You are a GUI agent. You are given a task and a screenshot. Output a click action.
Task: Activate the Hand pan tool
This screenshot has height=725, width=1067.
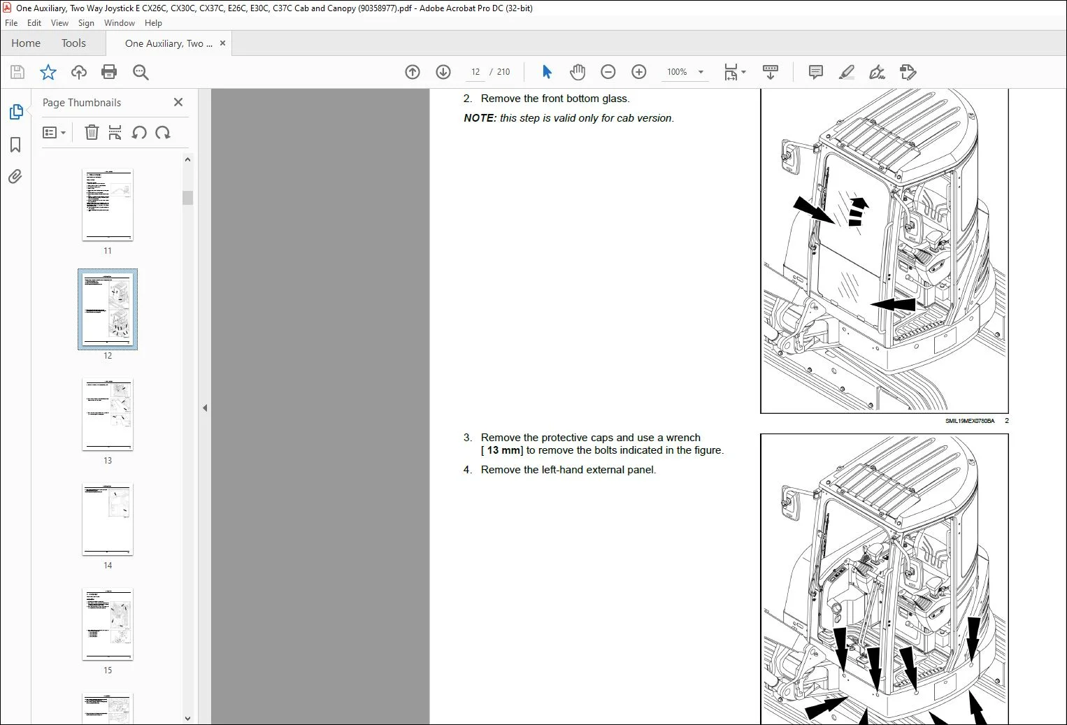[578, 72]
